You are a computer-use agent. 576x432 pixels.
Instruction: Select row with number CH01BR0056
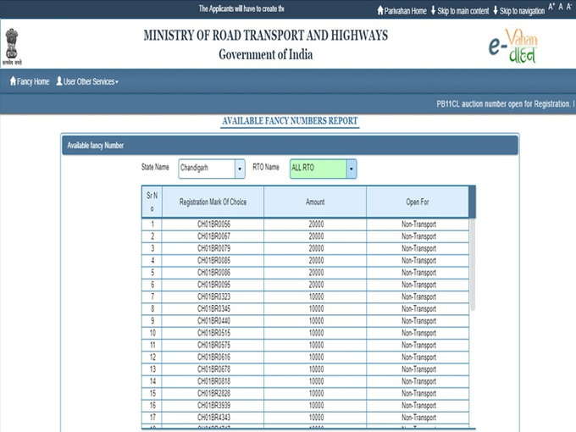213,224
